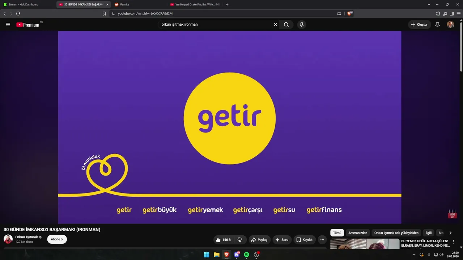Open options for the recommended video
Image resolution: width=463 pixels, height=260 pixels.
454,242
